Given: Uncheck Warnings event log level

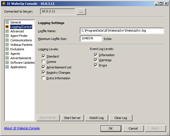Looking at the screenshot, I should pyautogui.click(x=96, y=60).
